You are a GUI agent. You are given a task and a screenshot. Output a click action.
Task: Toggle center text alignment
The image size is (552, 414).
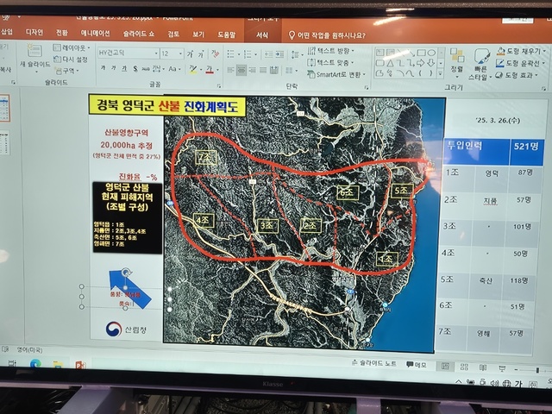coord(241,70)
